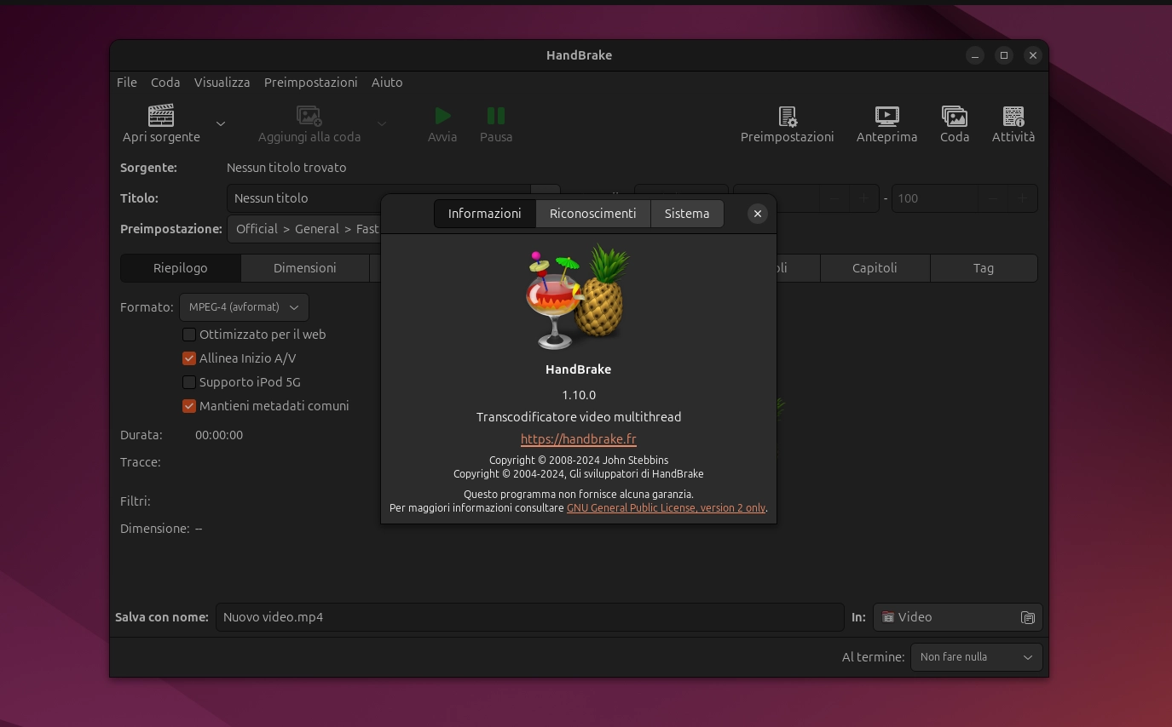Follow the handbrake.fr link
Image resolution: width=1172 pixels, height=727 pixels.
pyautogui.click(x=578, y=439)
